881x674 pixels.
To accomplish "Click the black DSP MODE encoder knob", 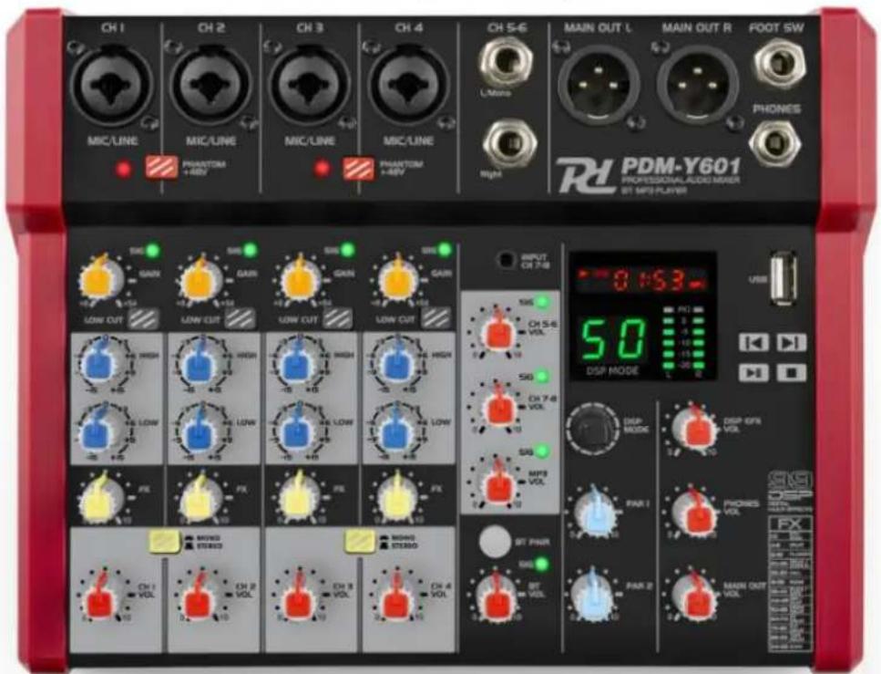I will (x=592, y=430).
